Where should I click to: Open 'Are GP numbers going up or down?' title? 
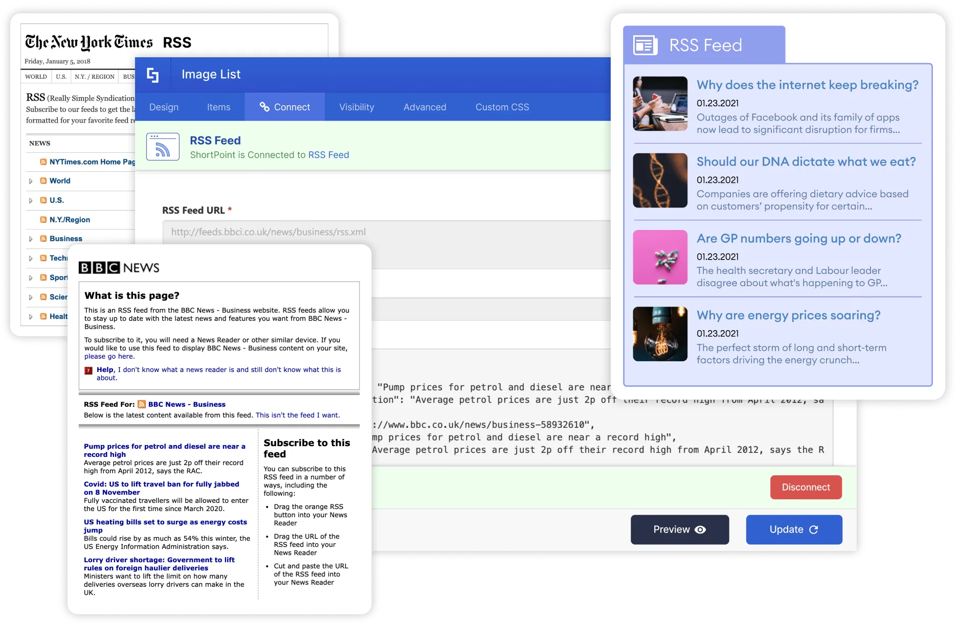[x=799, y=238]
